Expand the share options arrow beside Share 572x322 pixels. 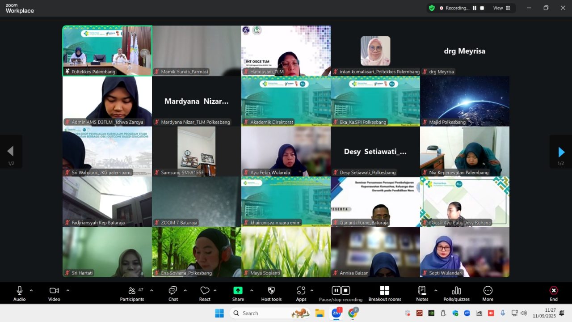tap(252, 290)
